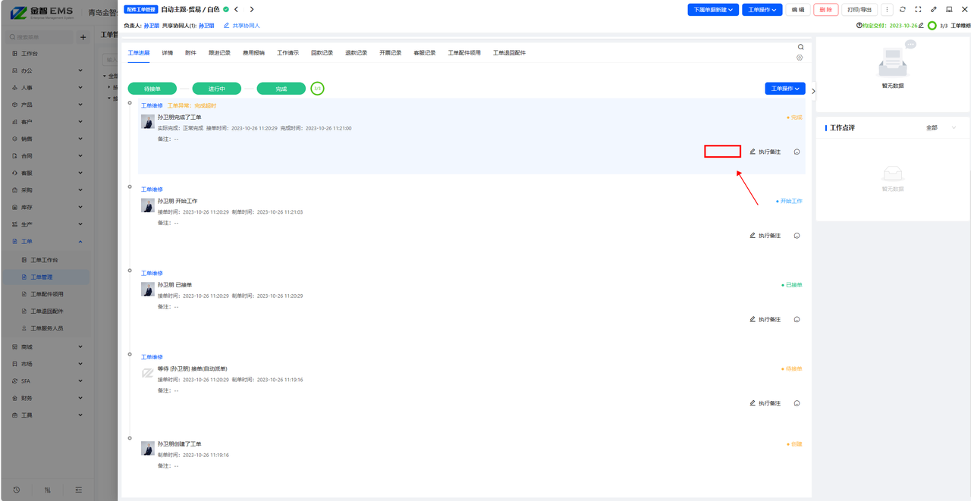The height and width of the screenshot is (501, 971).
Task: Click emoji icon on 孙卫朋完成了工单 entry
Action: click(797, 152)
